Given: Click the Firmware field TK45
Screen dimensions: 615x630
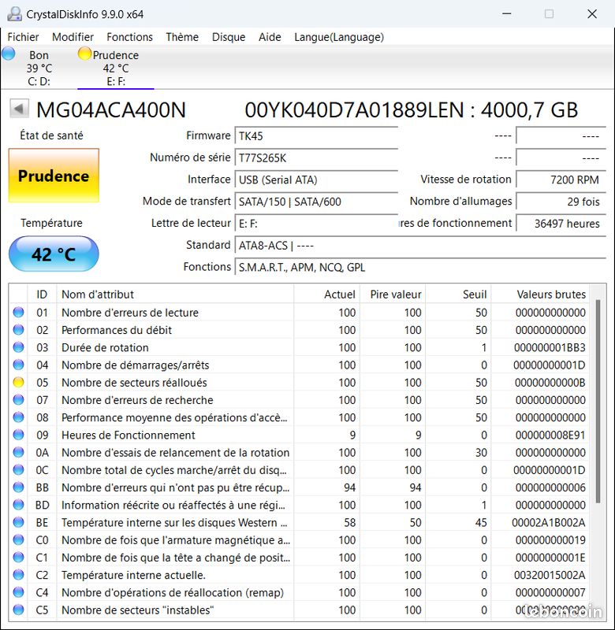Looking at the screenshot, I should (x=316, y=135).
